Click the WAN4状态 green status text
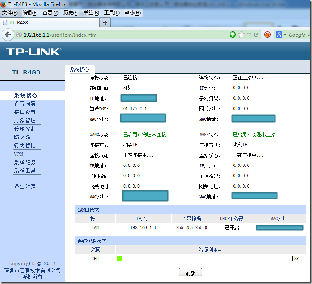312x284 pixels. (254, 135)
